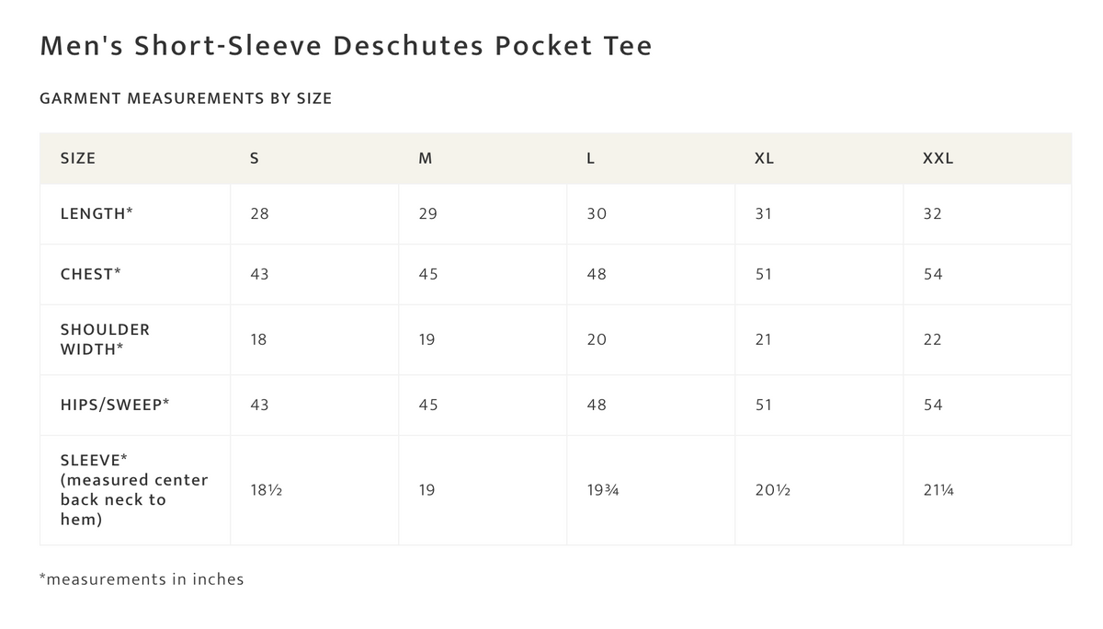Click the XL size column header

pyautogui.click(x=764, y=158)
